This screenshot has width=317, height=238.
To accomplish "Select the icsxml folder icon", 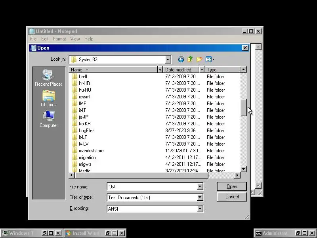I will coord(74,97).
